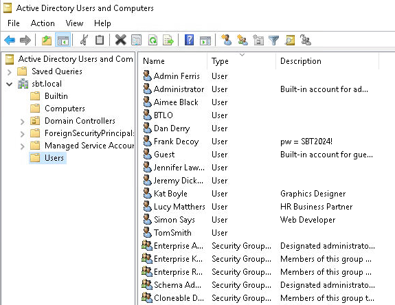Create a new user icon
This screenshot has height=305, width=395.
click(x=227, y=40)
